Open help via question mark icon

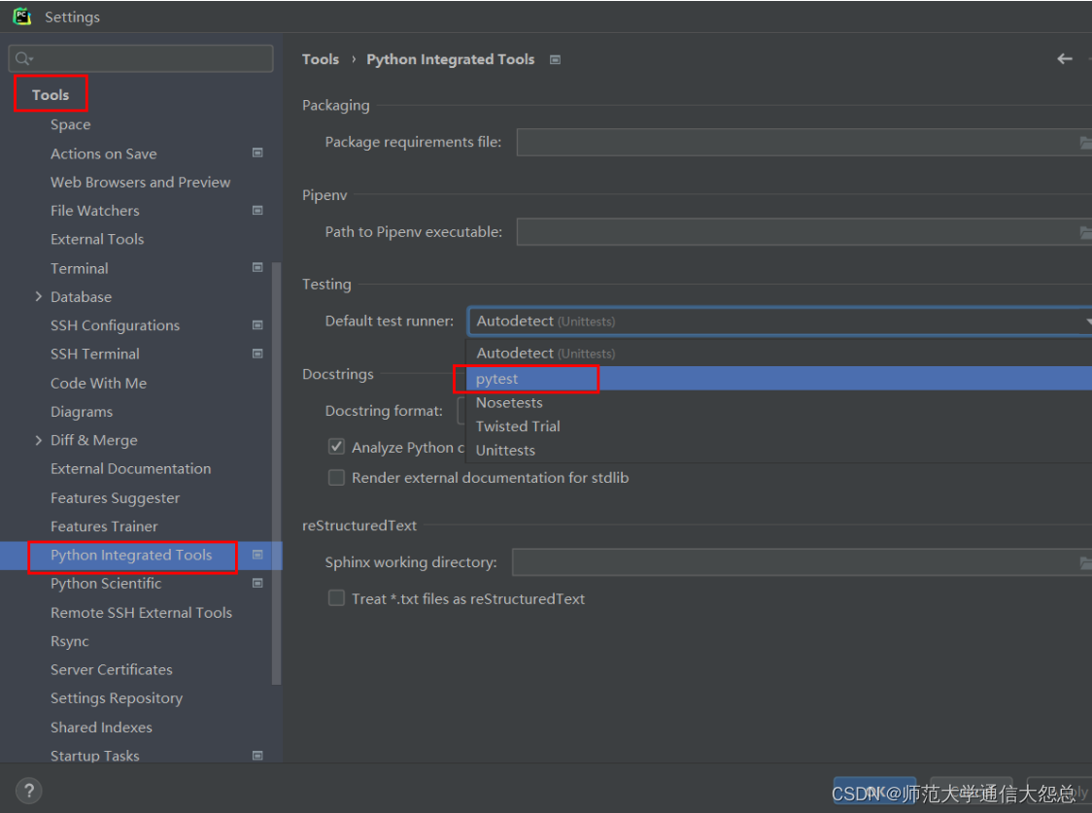[28, 791]
